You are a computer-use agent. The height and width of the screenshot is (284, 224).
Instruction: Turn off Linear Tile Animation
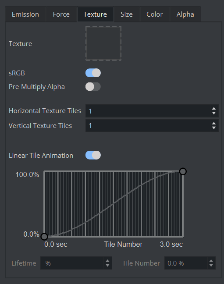(93, 155)
